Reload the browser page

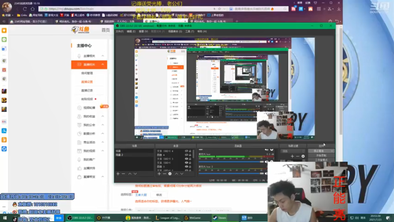[25, 9]
